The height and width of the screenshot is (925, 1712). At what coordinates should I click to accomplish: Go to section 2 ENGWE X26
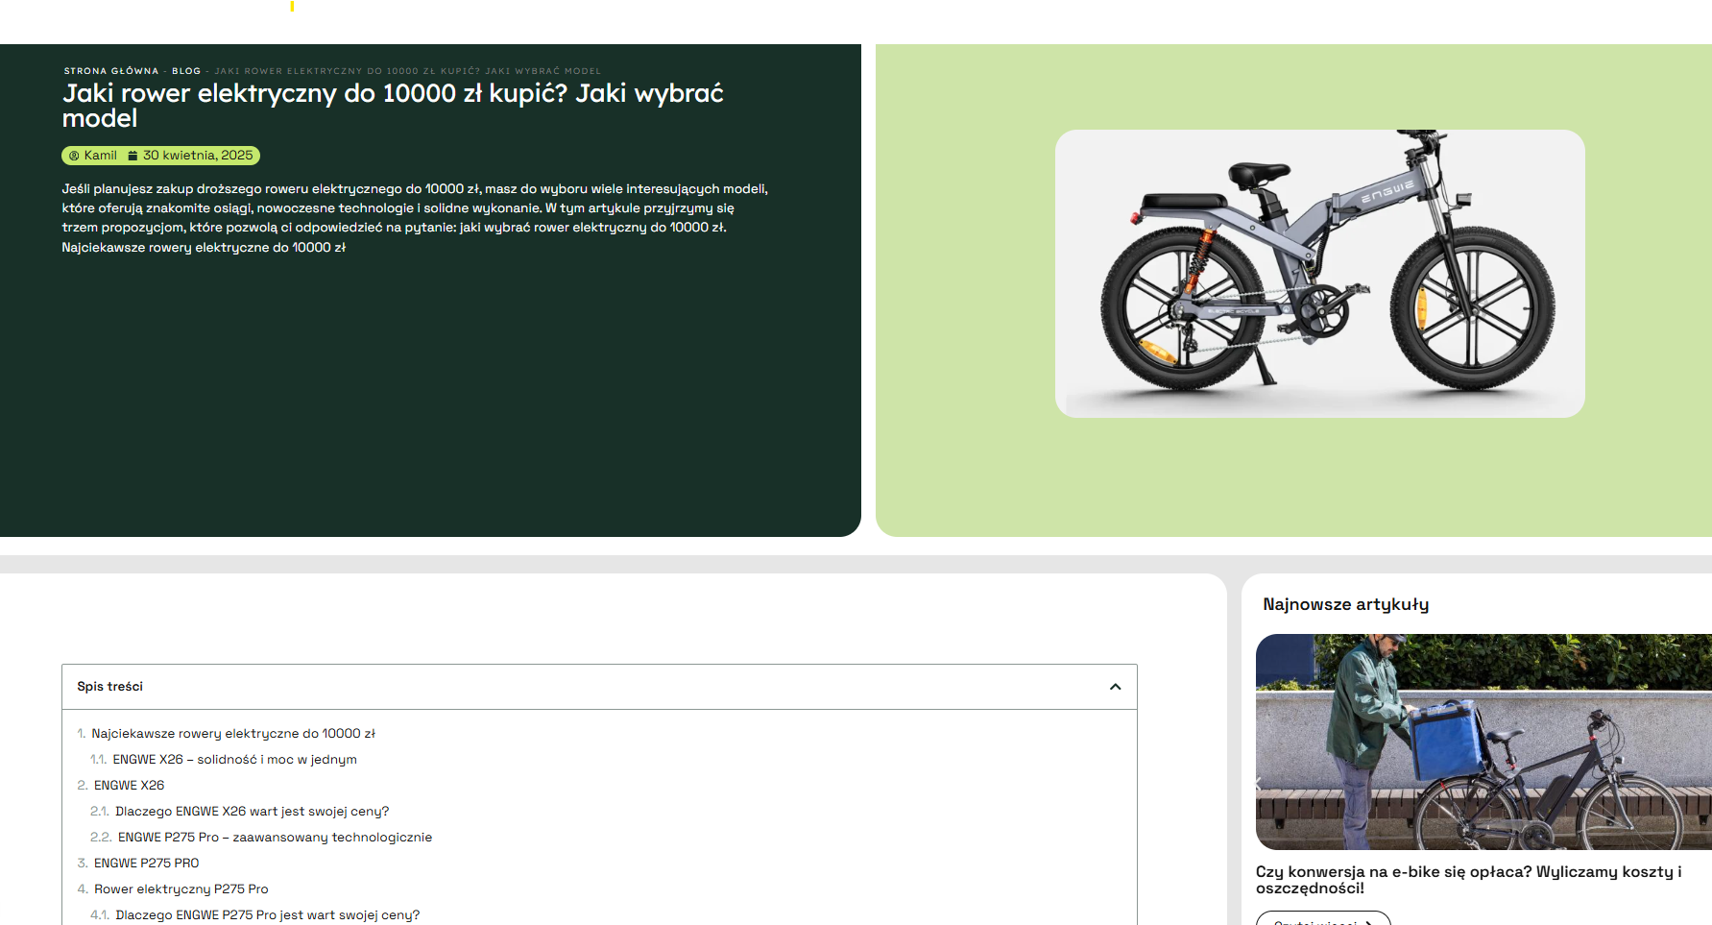(x=129, y=786)
